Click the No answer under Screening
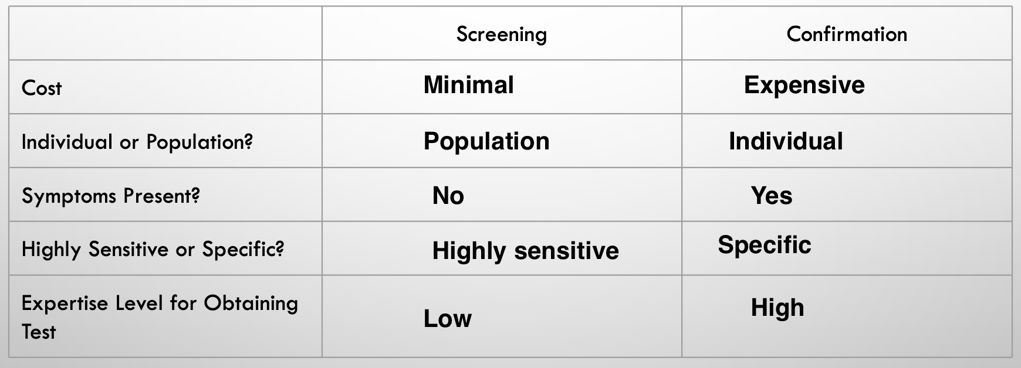This screenshot has width=1021, height=368. click(x=448, y=196)
